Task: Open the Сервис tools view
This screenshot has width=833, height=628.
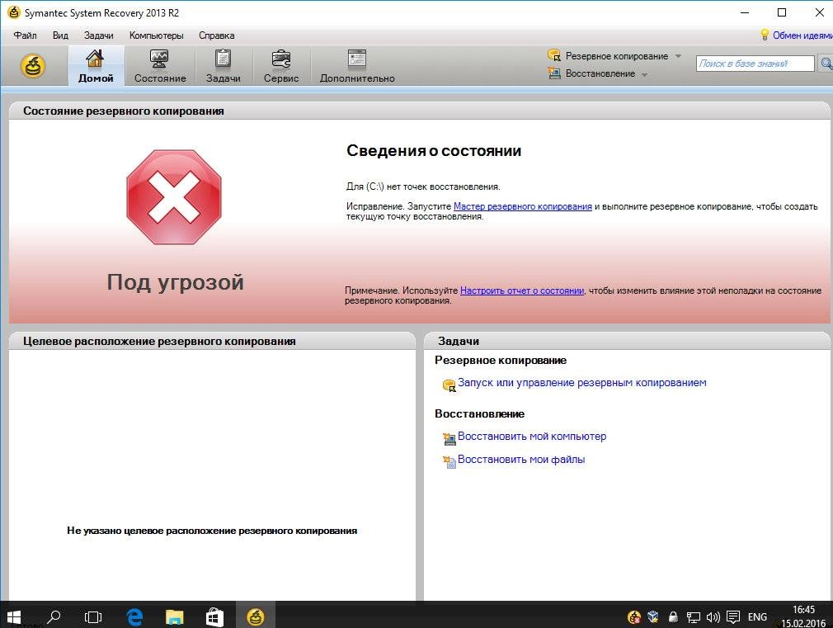Action: tap(281, 65)
